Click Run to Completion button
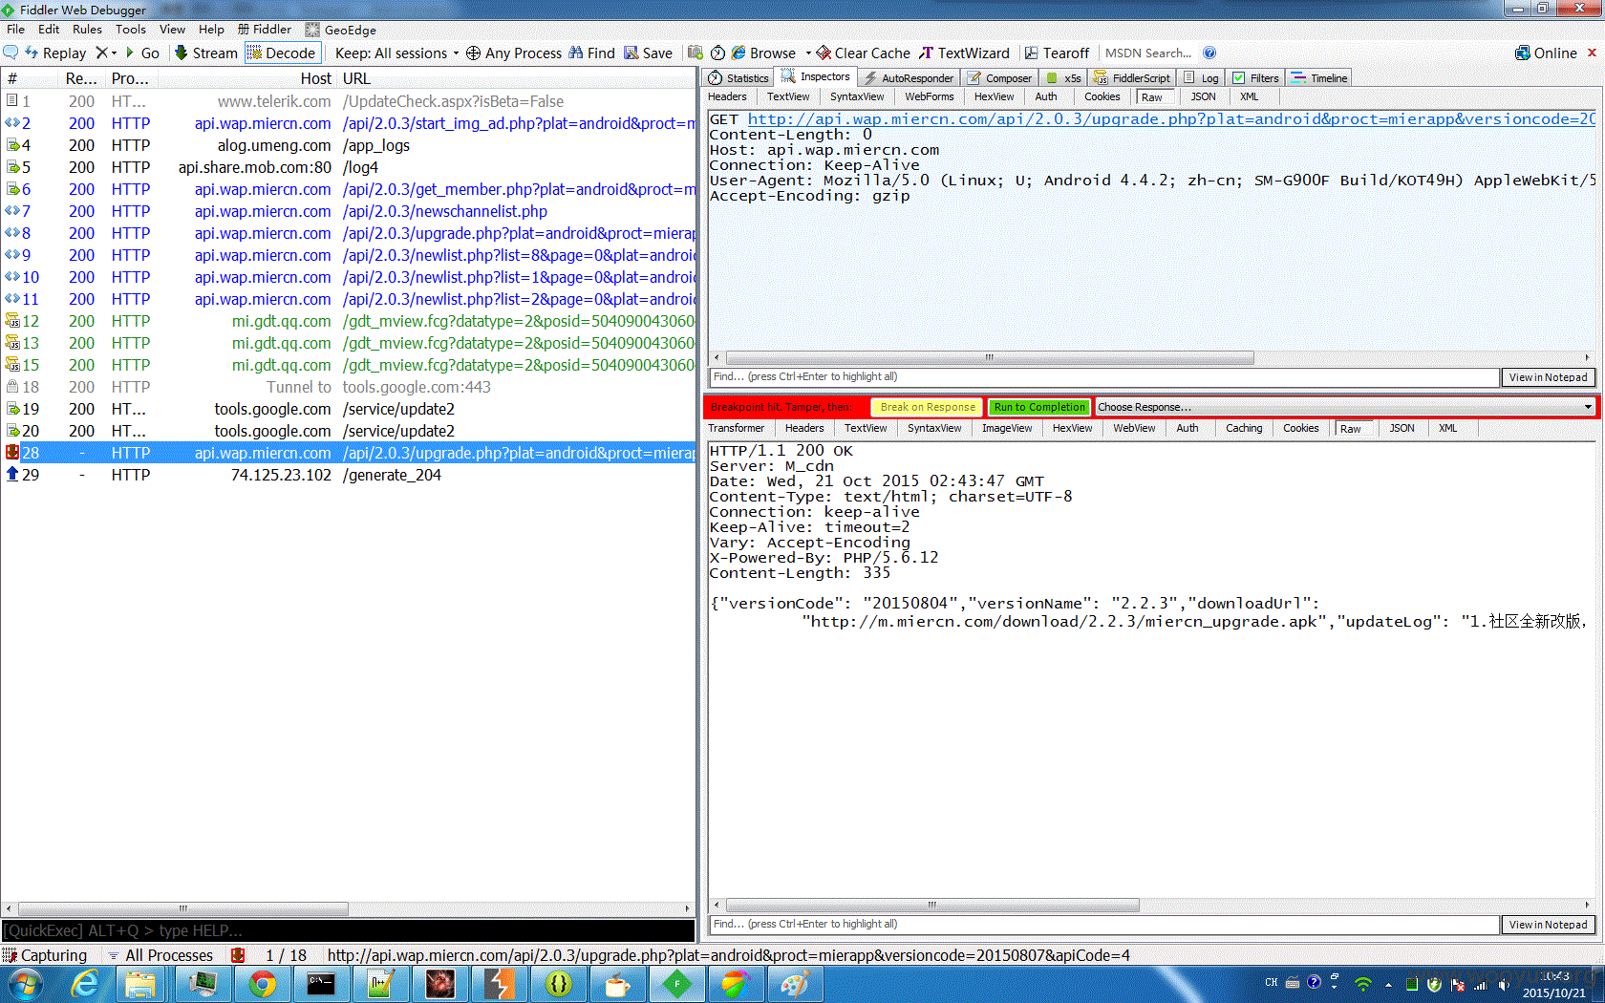The image size is (1605, 1003). click(x=1039, y=407)
